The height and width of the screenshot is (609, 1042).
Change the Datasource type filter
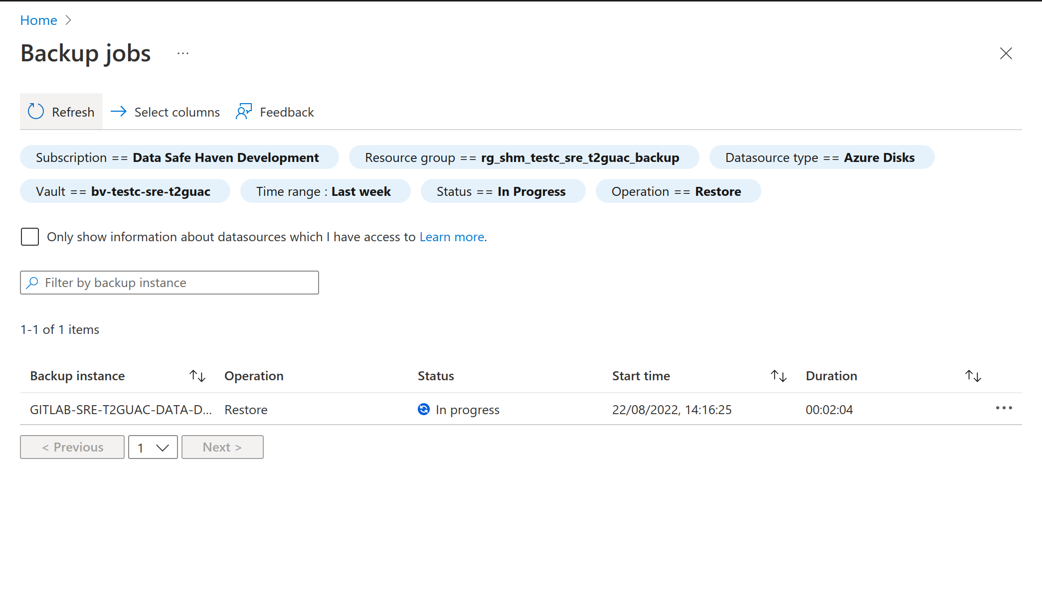tap(822, 157)
